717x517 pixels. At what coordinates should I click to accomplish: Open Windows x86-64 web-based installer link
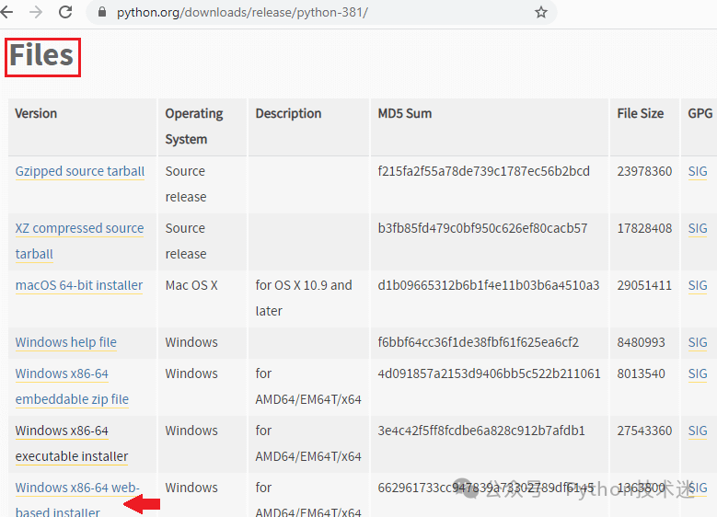click(x=77, y=500)
